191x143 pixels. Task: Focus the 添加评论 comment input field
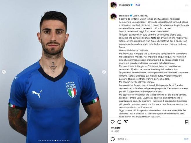click(149, 139)
